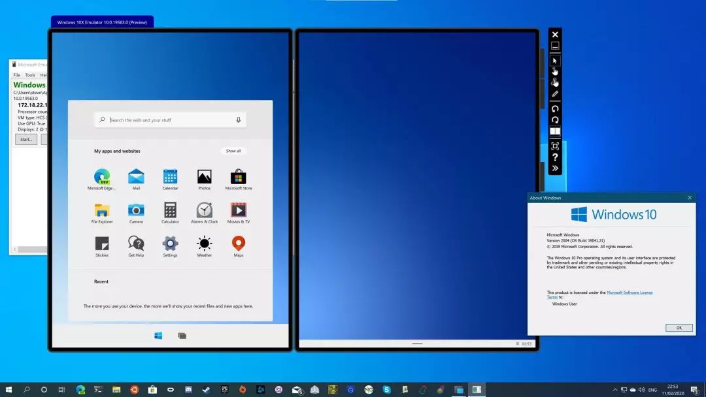
Task: Open yellow File Explorer icon on host taskbar
Action: click(116, 389)
